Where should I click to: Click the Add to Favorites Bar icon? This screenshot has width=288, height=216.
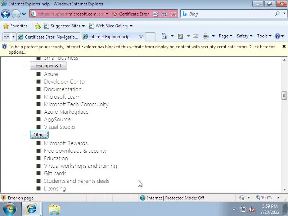pos(38,26)
